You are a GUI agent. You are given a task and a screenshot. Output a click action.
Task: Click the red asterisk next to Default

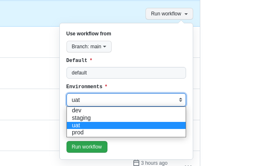pyautogui.click(x=91, y=59)
